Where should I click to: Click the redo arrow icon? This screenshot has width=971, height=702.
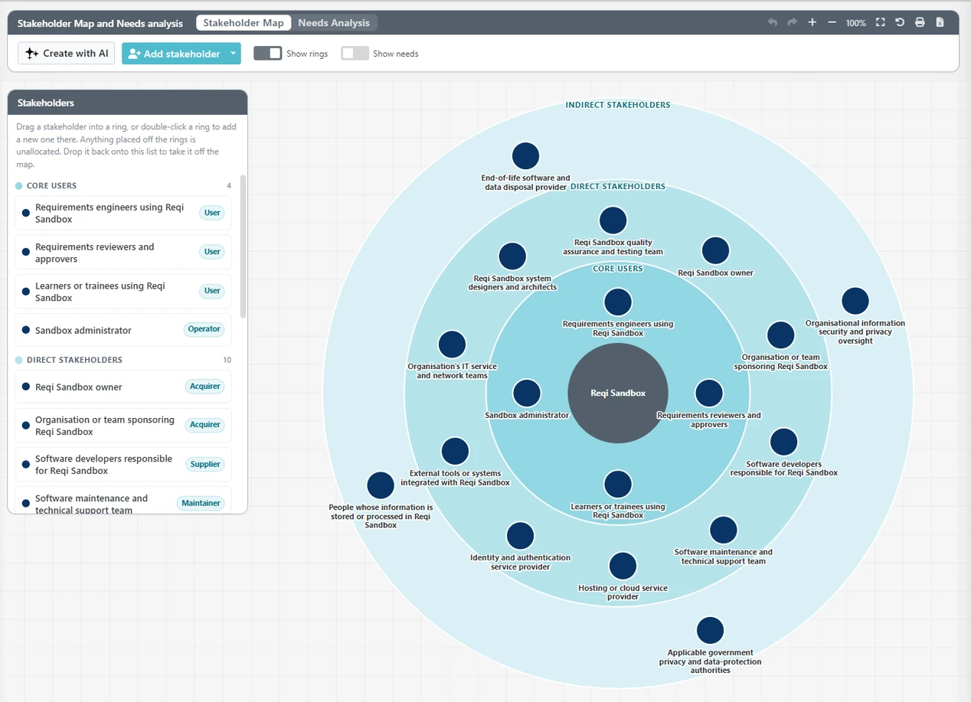click(x=793, y=23)
